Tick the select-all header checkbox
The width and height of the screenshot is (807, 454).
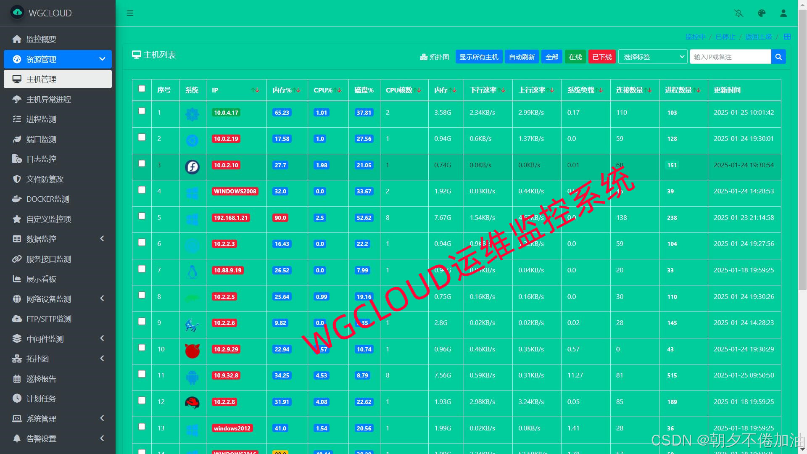point(142,89)
